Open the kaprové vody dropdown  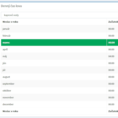pyautogui.click(x=60, y=15)
